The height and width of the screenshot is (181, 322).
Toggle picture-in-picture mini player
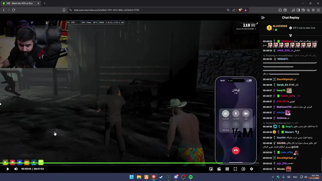(211, 169)
